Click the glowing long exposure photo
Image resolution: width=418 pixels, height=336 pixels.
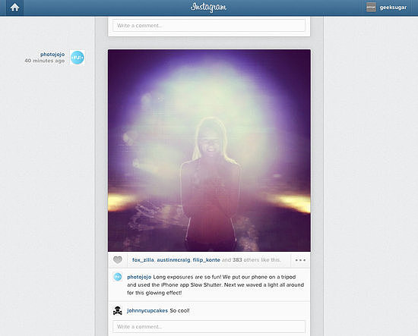(x=209, y=150)
